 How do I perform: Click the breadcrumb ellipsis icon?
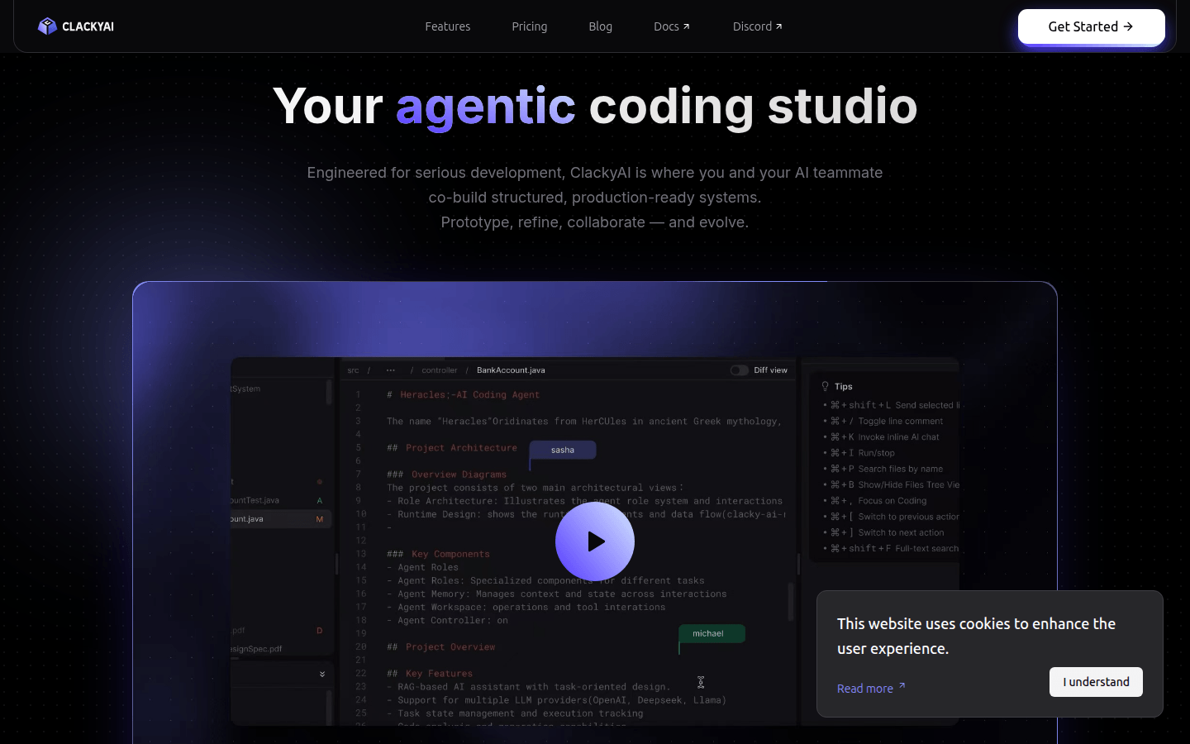pyautogui.click(x=391, y=370)
